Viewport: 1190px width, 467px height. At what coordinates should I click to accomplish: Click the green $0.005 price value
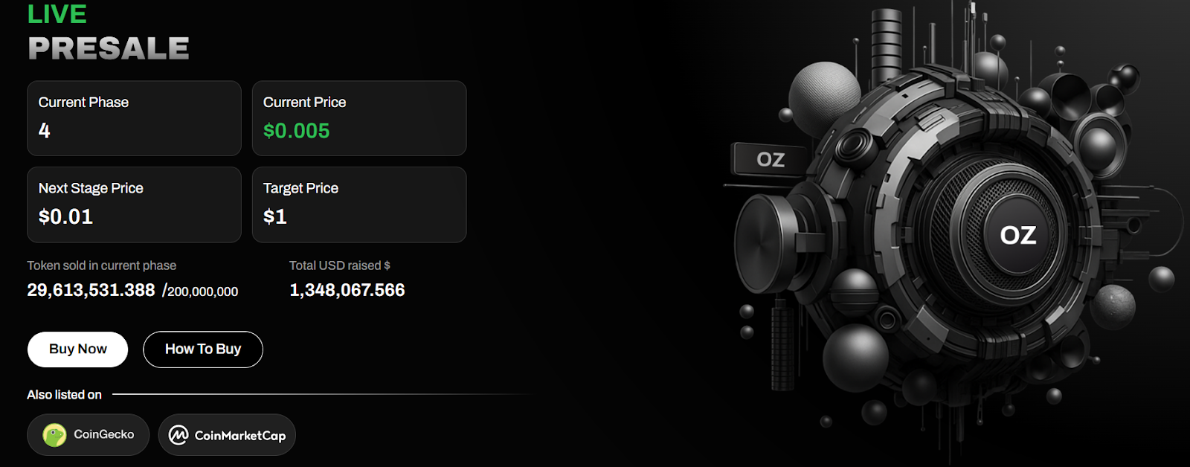point(296,131)
